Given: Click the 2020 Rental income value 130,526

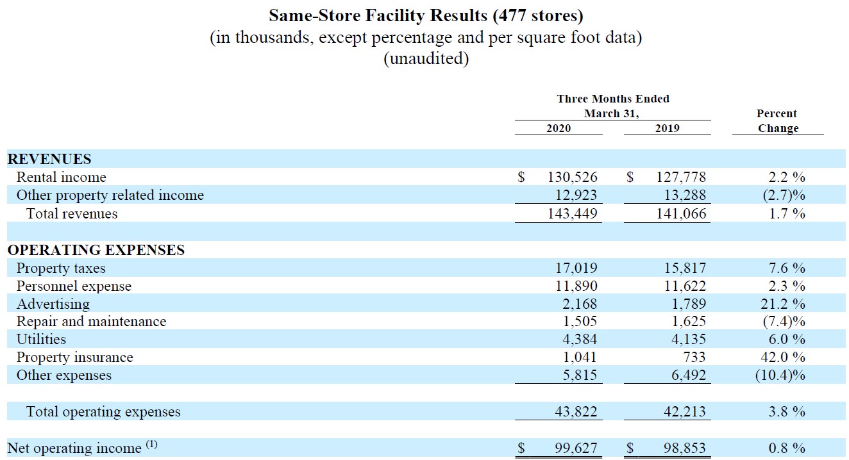Looking at the screenshot, I should 572,177.
